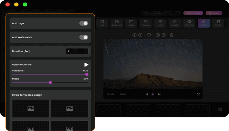Add a new slide with plus icon

pos(220,109)
